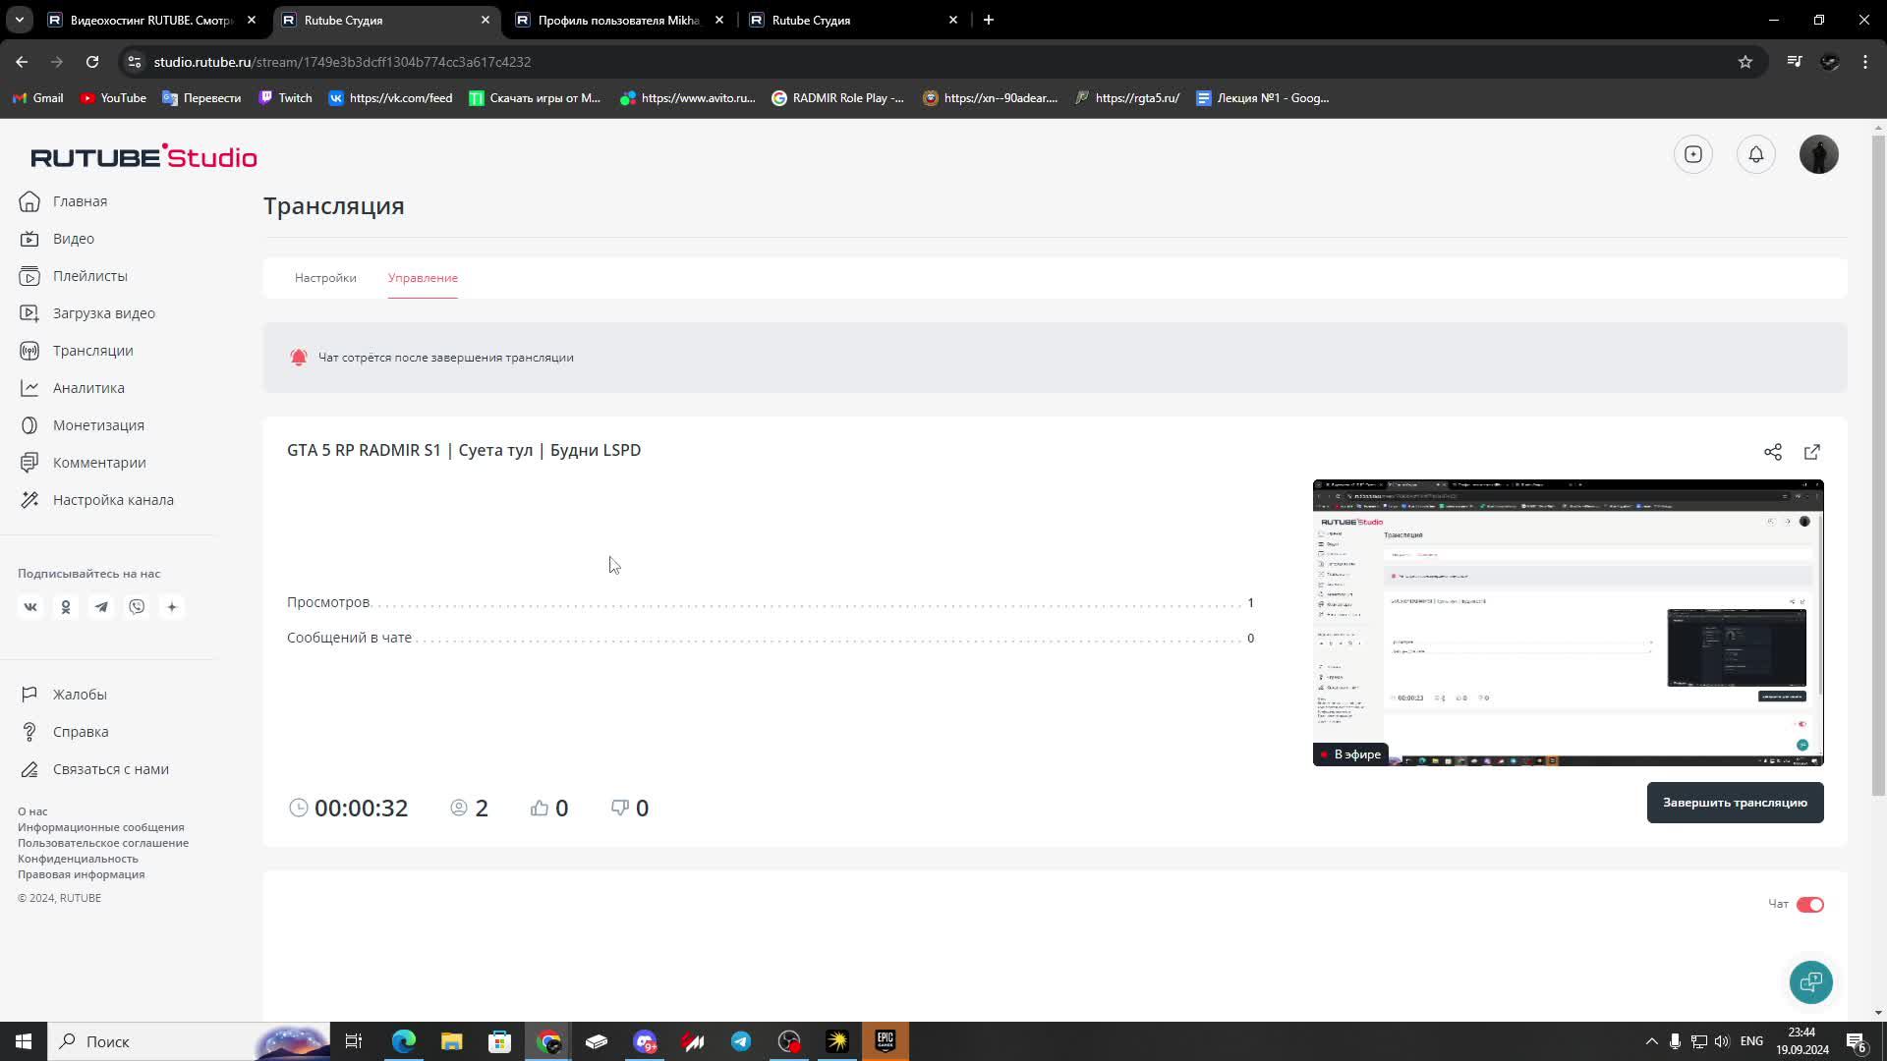The image size is (1887, 1061).
Task: Open RADMIR Role Play bookmark
Action: click(837, 98)
